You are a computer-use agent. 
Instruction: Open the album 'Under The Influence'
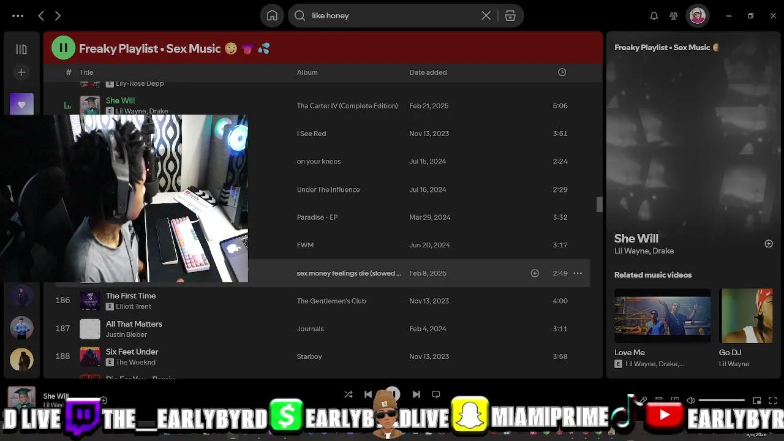(328, 190)
